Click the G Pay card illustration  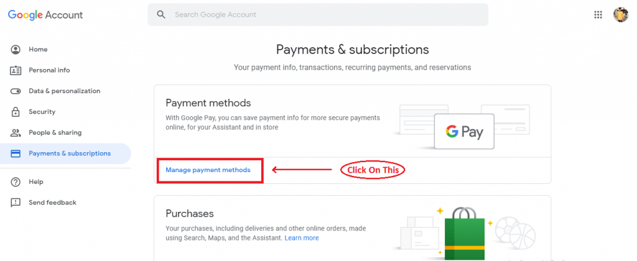click(x=464, y=132)
